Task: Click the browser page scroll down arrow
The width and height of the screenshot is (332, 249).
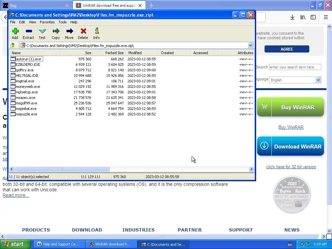Action: (329, 231)
